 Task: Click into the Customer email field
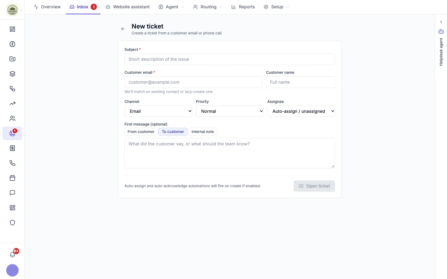[x=193, y=82]
